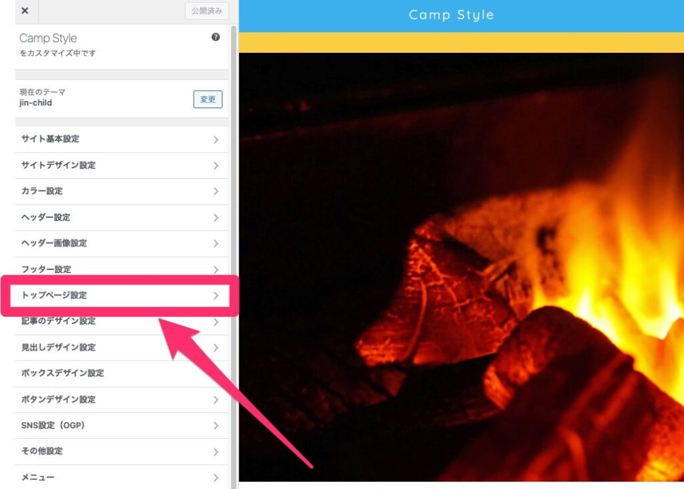Click chevron next to その他設定
Image resolution: width=684 pixels, height=489 pixels.
click(x=216, y=452)
